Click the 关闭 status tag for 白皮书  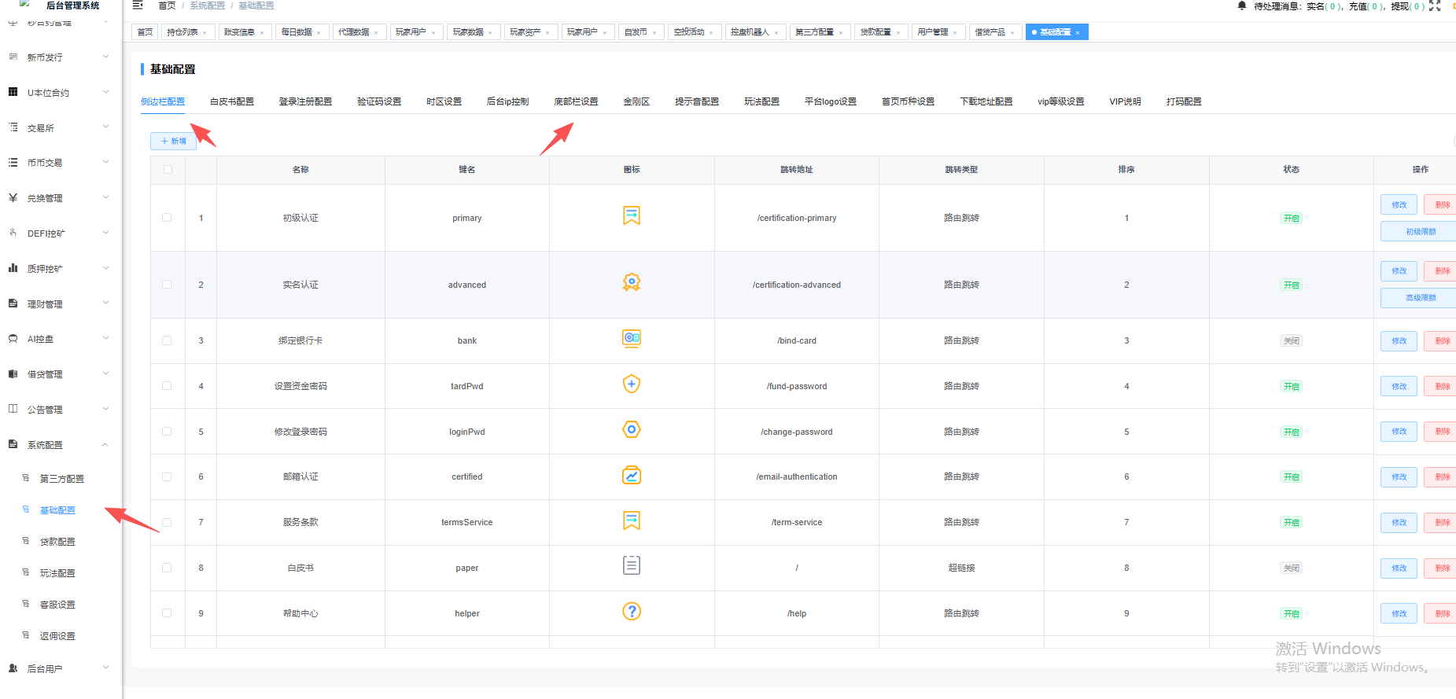point(1291,568)
